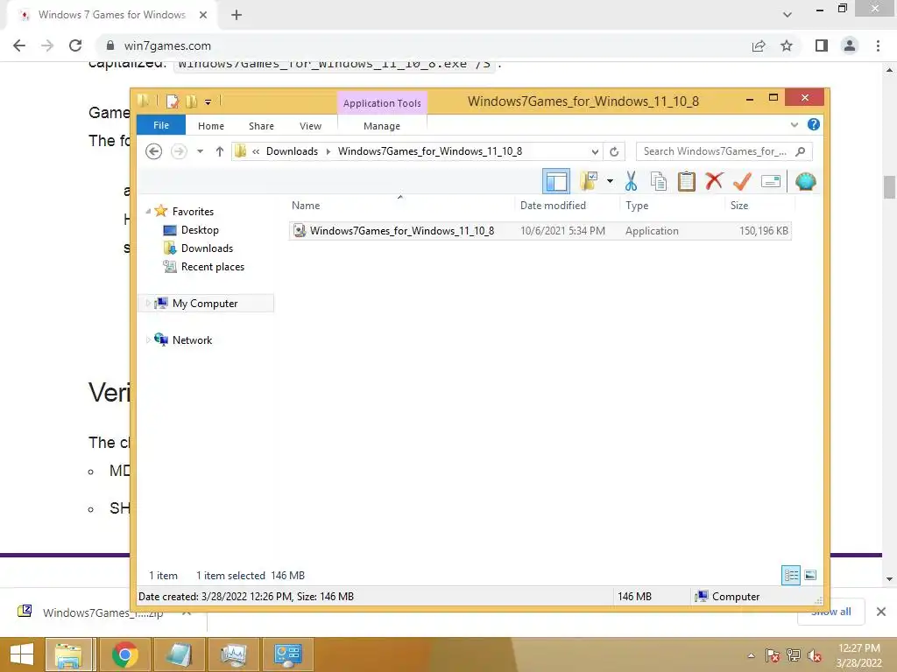
Task: Click Downloads in the address breadcrumb
Action: click(x=292, y=151)
